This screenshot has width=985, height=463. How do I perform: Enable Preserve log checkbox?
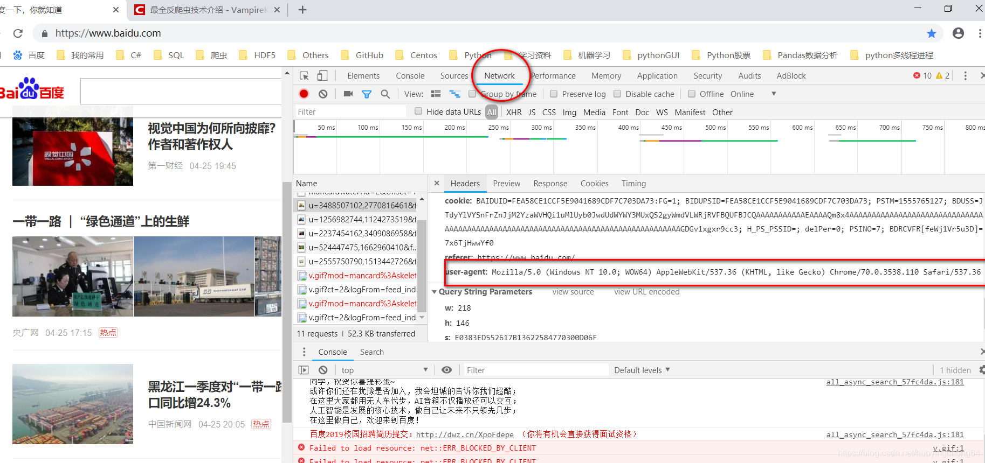554,94
